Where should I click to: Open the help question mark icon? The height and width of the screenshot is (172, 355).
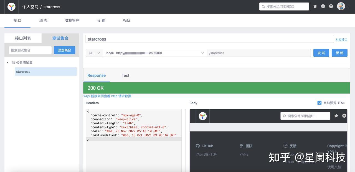coord(331,6)
